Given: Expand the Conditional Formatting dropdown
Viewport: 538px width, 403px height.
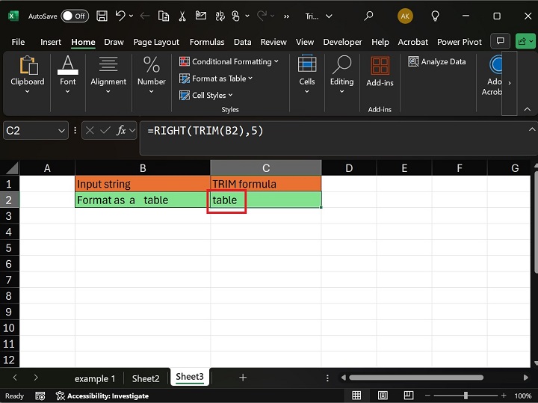Looking at the screenshot, I should 229,62.
